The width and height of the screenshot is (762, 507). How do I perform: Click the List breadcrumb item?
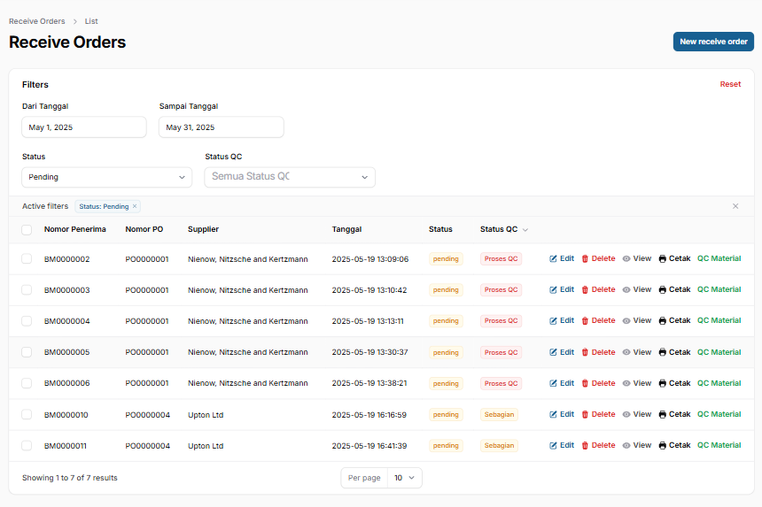click(x=91, y=21)
